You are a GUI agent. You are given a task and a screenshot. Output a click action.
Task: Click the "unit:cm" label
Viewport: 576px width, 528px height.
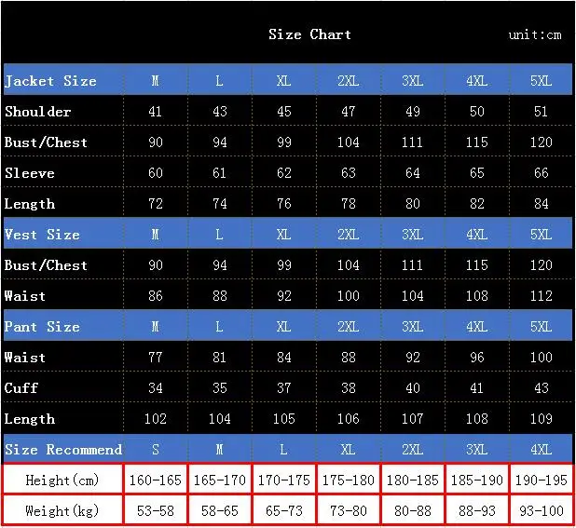[535, 34]
